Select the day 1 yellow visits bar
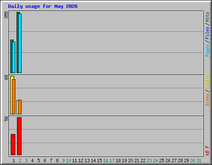 pos(12,95)
